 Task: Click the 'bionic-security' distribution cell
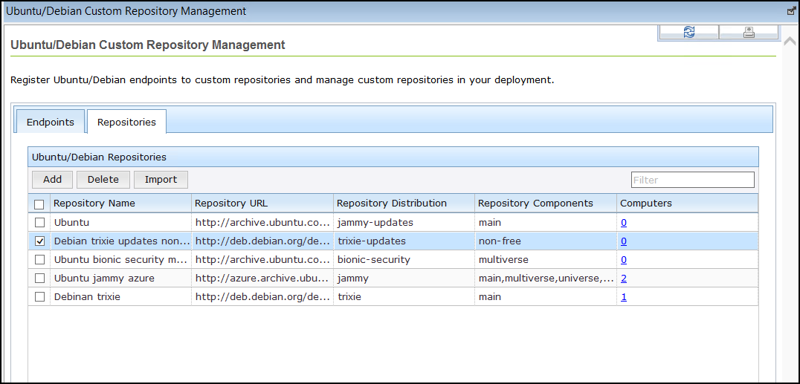tap(404, 259)
